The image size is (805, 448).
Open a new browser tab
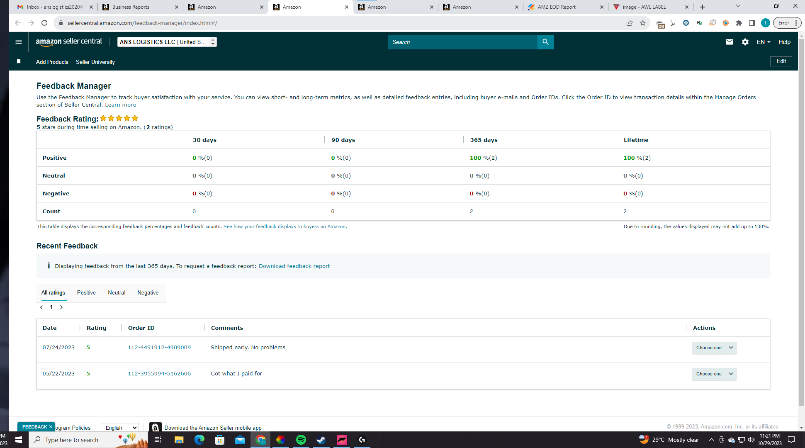point(703,7)
